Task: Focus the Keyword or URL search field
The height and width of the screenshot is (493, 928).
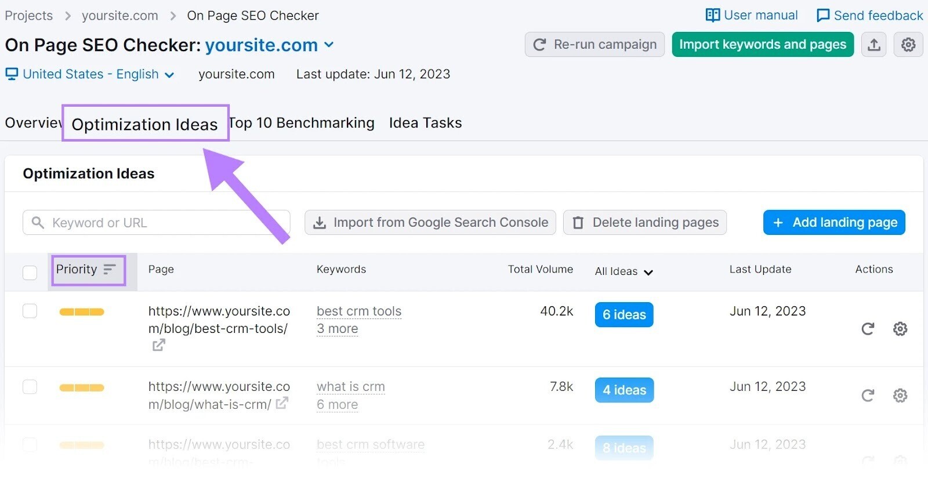Action: 162,223
